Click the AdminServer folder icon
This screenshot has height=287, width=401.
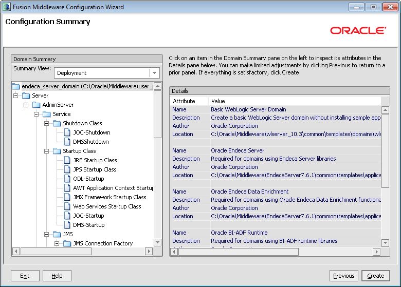pos(37,105)
